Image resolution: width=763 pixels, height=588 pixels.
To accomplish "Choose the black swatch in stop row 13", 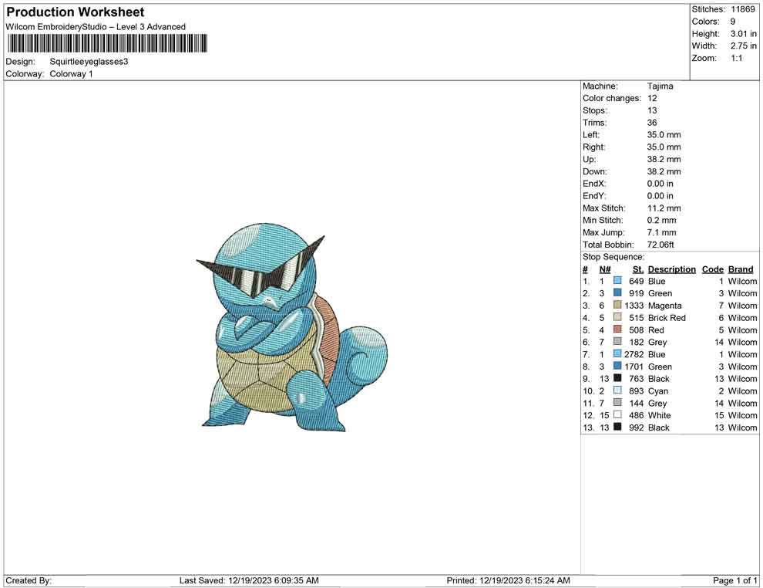I will 617,427.
